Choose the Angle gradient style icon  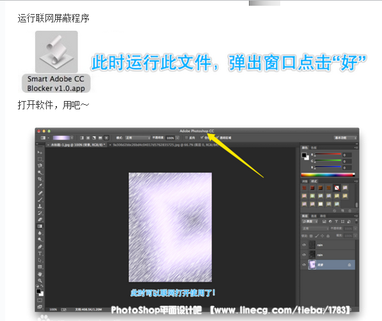94,138
